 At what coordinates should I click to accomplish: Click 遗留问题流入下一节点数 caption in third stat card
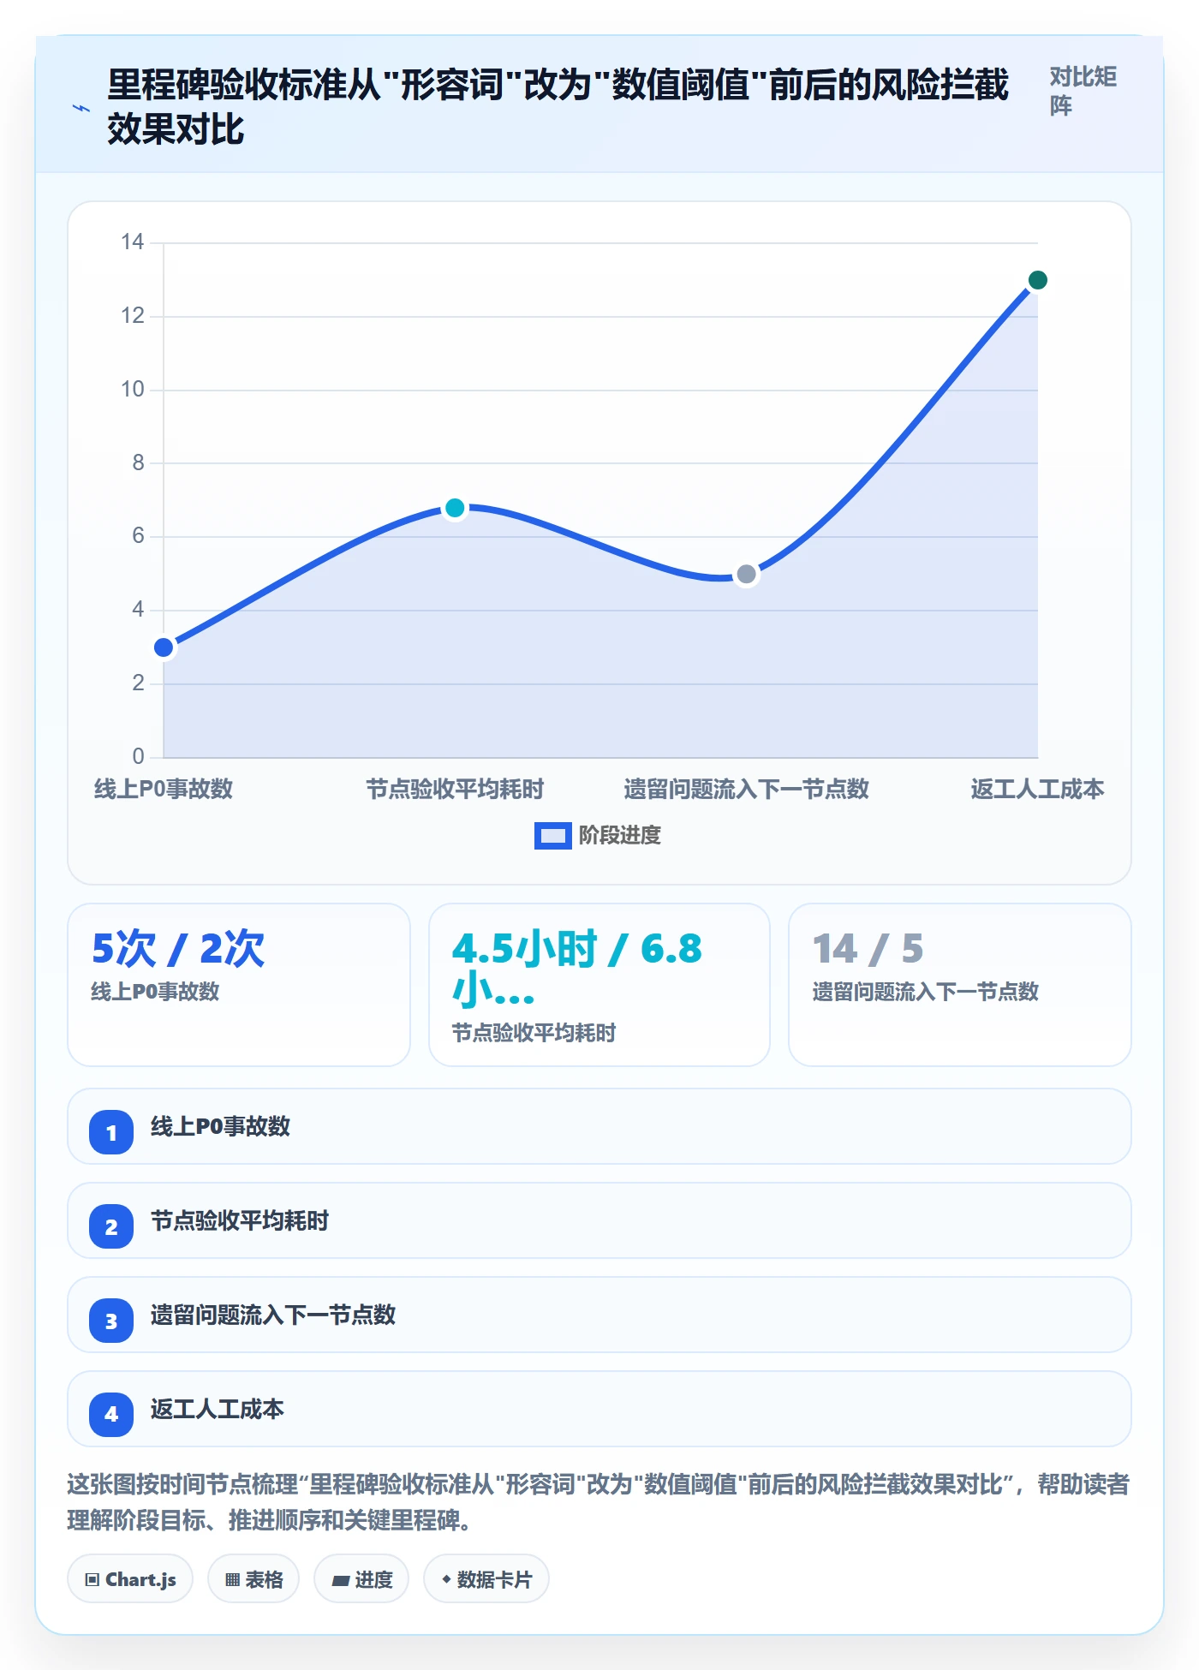925,992
